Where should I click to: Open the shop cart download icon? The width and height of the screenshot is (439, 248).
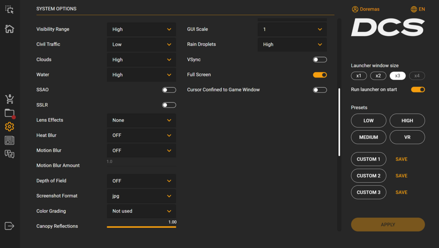pos(9,99)
